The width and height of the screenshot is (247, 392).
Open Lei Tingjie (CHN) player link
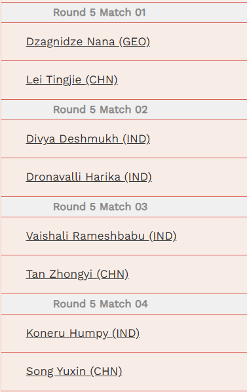click(x=71, y=80)
